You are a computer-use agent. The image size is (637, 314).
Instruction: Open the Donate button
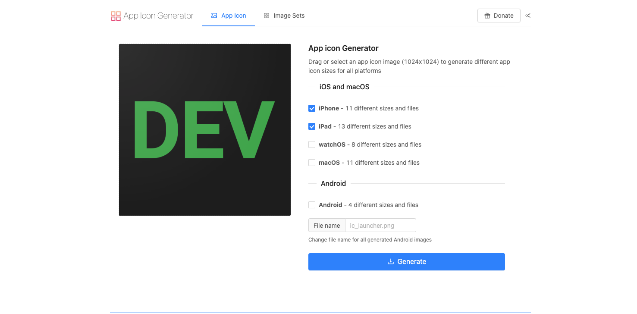tap(499, 16)
